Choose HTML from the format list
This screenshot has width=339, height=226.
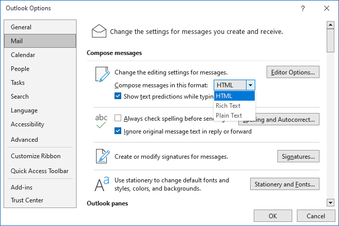(x=234, y=96)
